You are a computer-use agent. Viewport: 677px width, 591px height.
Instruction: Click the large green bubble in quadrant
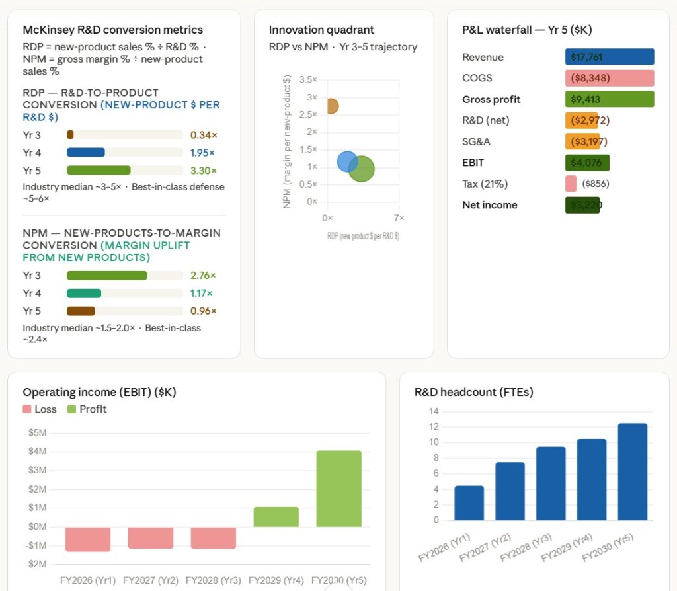[x=361, y=169]
